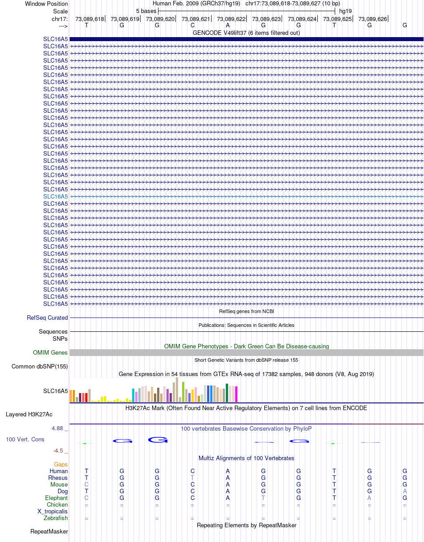Click the Scale label
424x542 pixels.
(x=60, y=11)
